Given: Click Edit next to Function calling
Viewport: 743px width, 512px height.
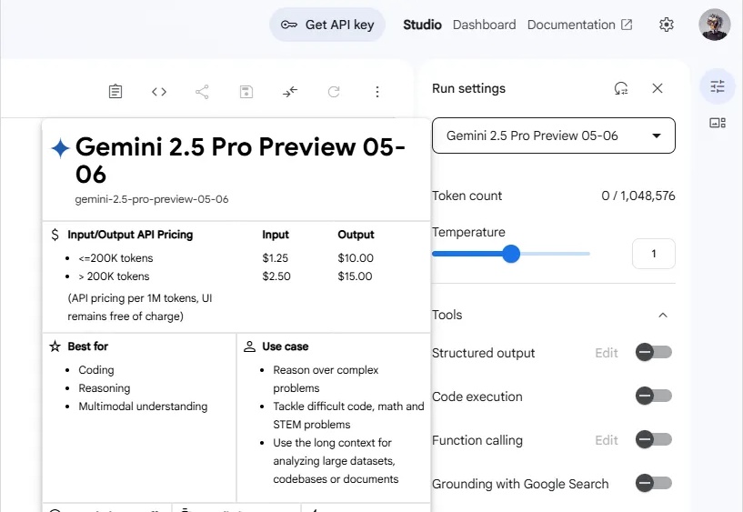Looking at the screenshot, I should point(607,440).
